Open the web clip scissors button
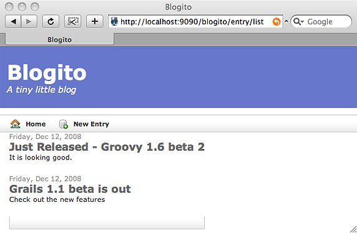 pyautogui.click(x=72, y=22)
